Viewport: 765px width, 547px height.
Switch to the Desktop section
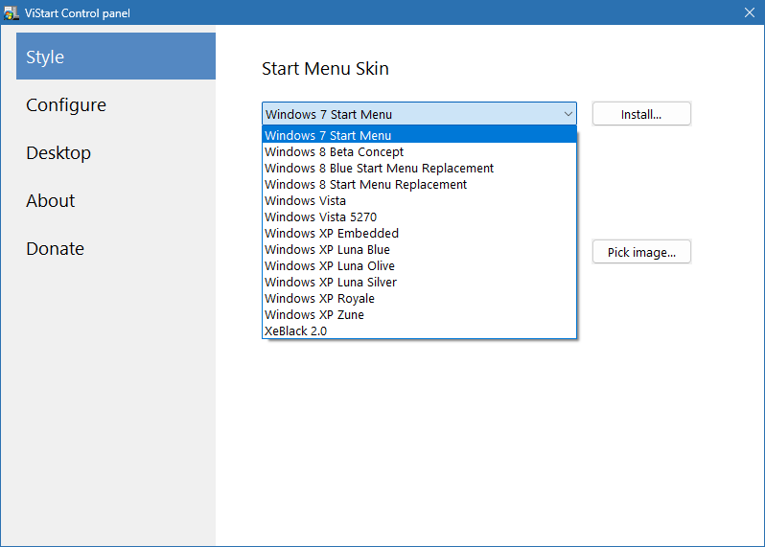tap(58, 152)
